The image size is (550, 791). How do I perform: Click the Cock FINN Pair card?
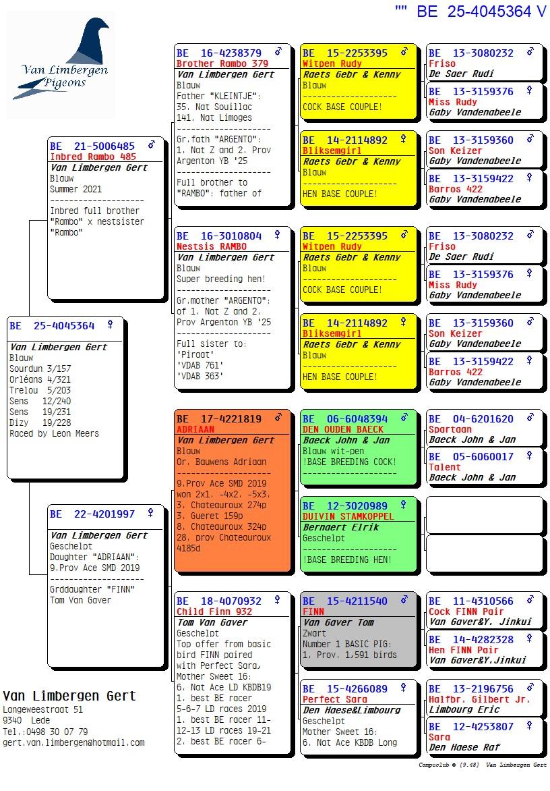click(482, 611)
